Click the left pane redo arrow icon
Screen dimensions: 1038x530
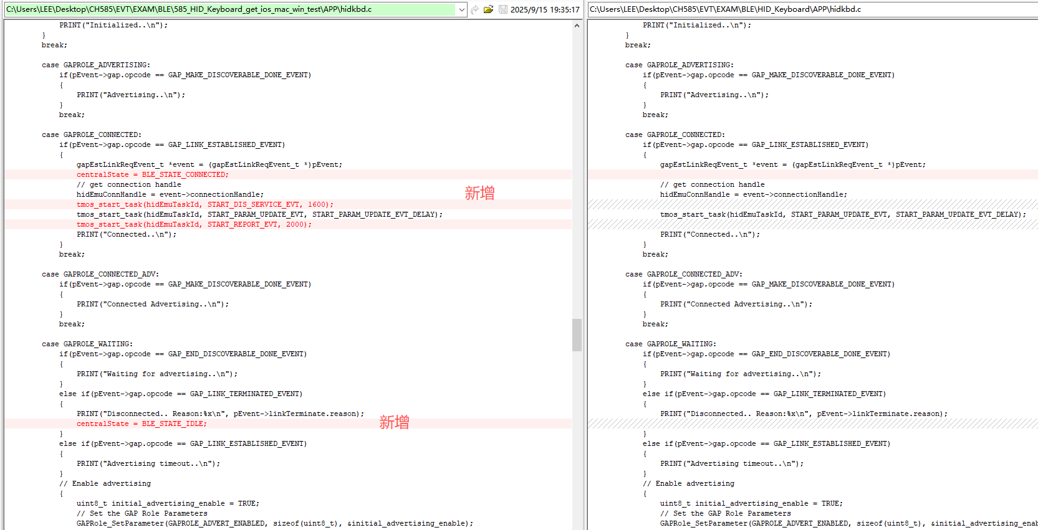click(474, 9)
